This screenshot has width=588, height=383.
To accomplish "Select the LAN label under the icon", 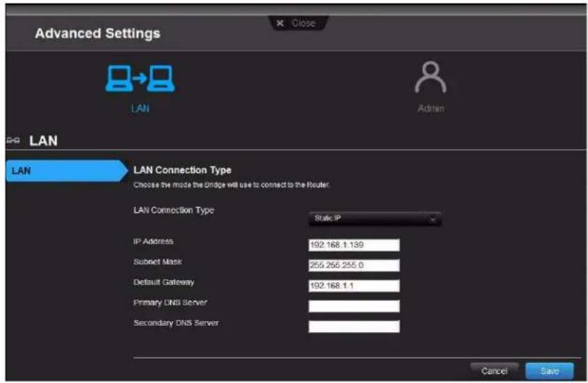I will [x=140, y=109].
